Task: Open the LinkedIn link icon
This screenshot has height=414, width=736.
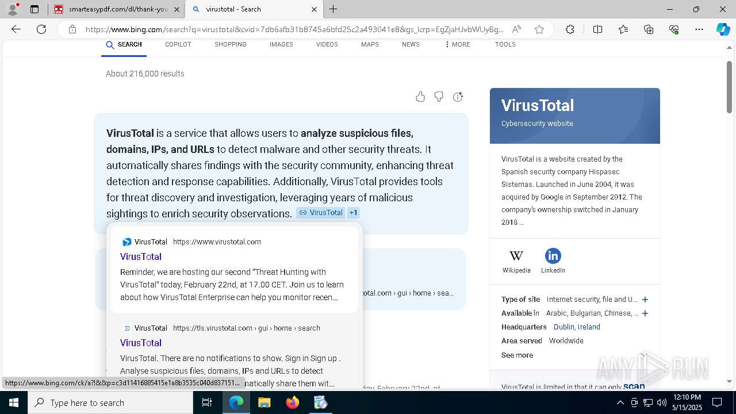Action: click(553, 261)
